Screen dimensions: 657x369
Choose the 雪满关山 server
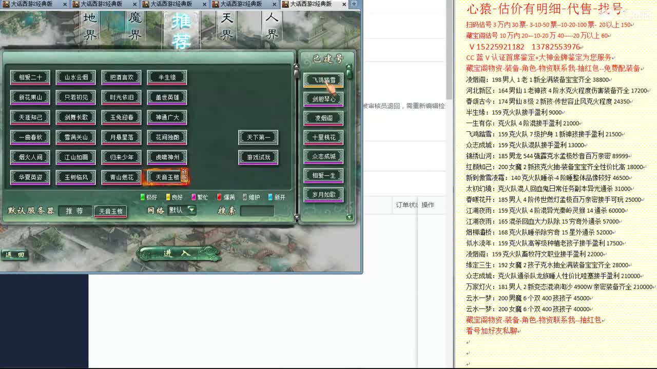(x=76, y=137)
